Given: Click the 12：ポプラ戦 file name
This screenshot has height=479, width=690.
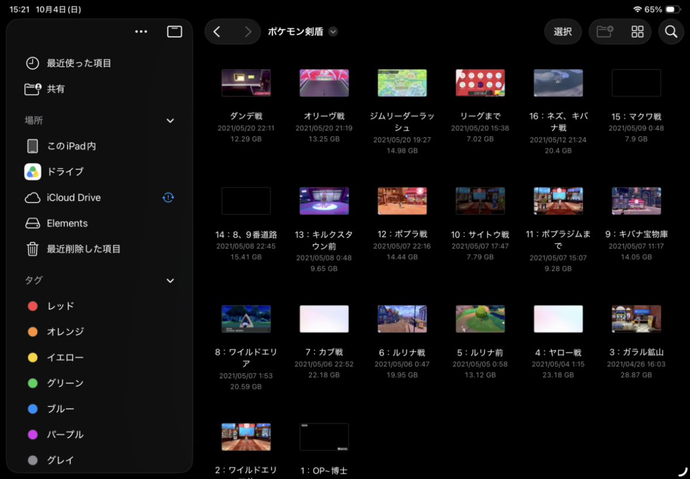Looking at the screenshot, I should 402,234.
